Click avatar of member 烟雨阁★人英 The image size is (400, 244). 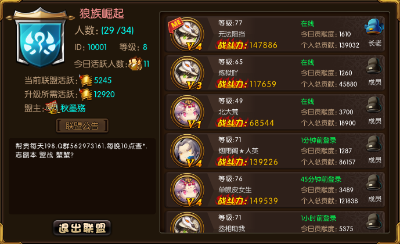(x=187, y=151)
